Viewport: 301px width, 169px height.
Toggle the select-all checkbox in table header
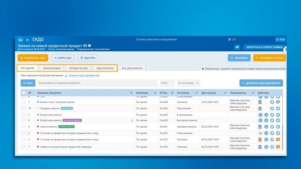click(x=24, y=93)
